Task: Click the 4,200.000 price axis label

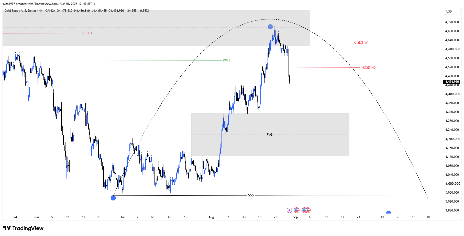Action: [452, 139]
